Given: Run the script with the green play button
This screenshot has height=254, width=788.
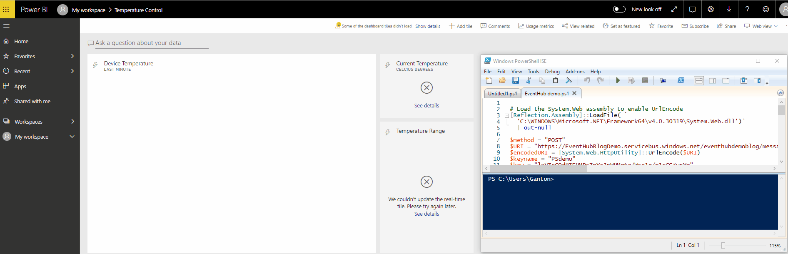Looking at the screenshot, I should pos(618,80).
